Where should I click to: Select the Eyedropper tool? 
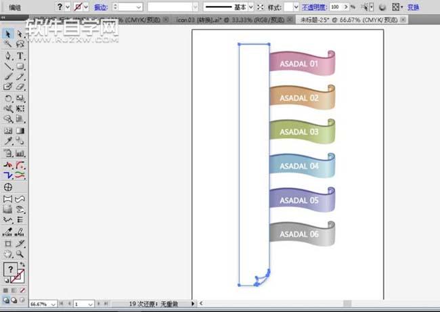(8, 141)
